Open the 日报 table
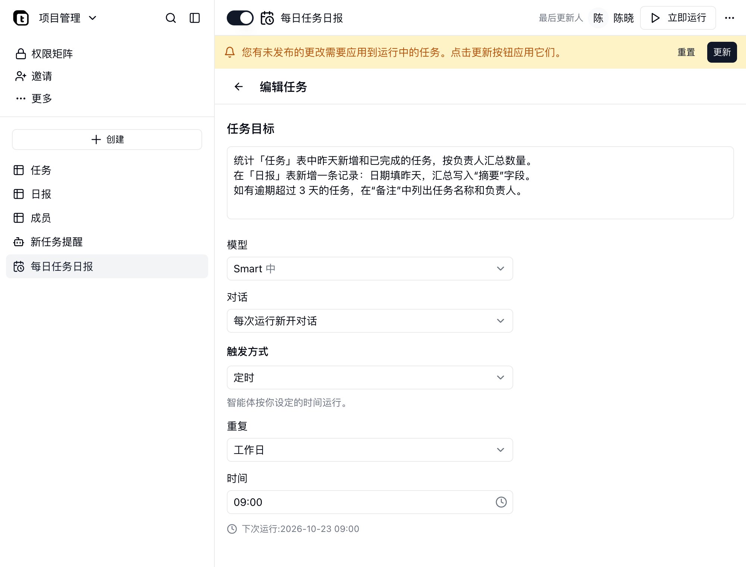This screenshot has width=746, height=567. pos(107,194)
